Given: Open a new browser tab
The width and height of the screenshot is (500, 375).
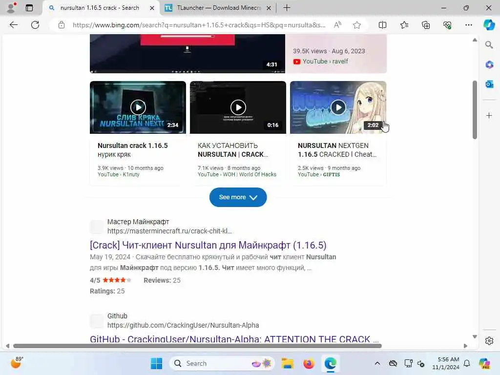Looking at the screenshot, I should [x=287, y=8].
